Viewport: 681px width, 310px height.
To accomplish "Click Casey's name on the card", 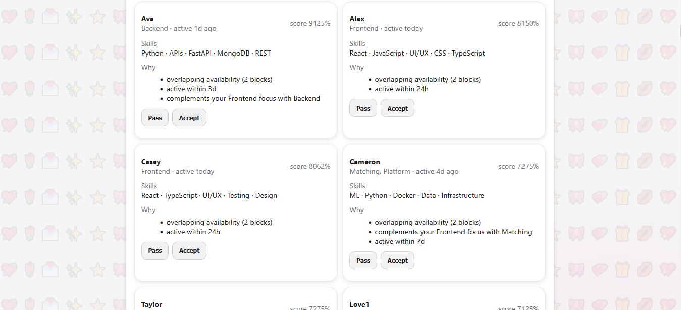I will coord(151,162).
